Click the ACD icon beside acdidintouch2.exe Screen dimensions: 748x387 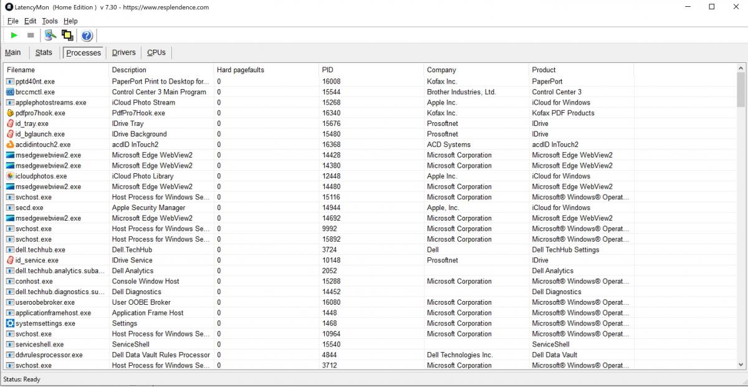10,145
